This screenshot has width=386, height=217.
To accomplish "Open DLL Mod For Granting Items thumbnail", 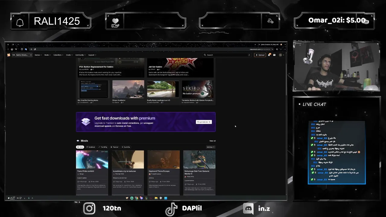I will pyautogui.click(x=93, y=89).
